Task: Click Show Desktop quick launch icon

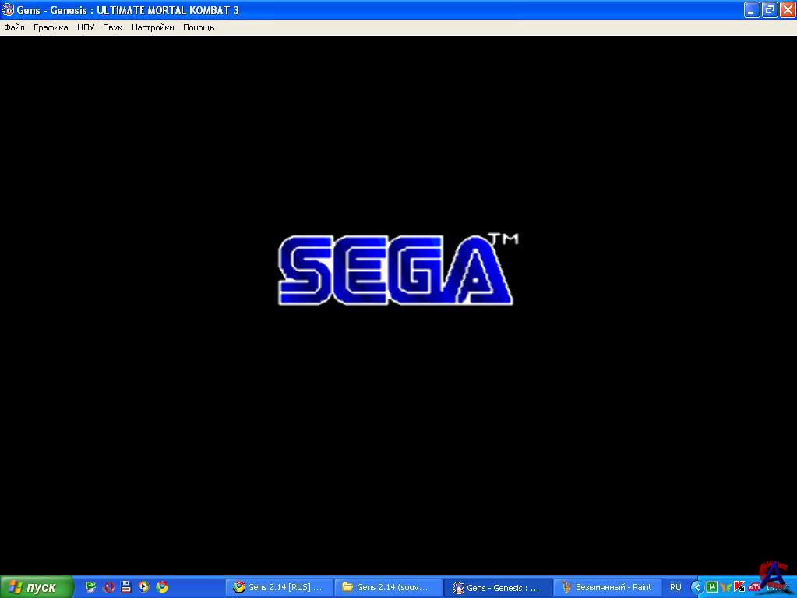Action: [91, 587]
